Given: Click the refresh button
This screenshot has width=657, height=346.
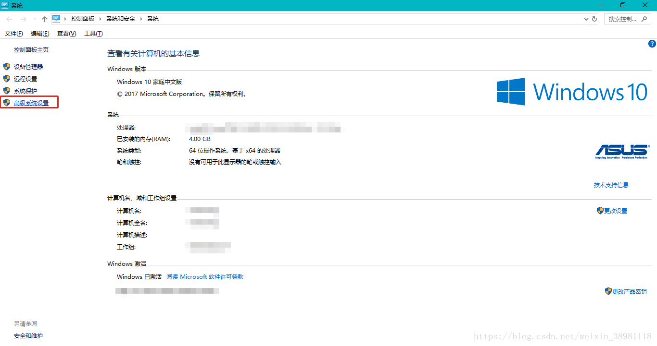Looking at the screenshot, I should [x=594, y=19].
